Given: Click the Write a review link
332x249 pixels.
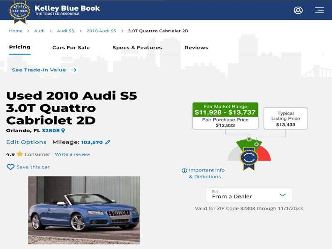Looking at the screenshot, I should [x=72, y=154].
